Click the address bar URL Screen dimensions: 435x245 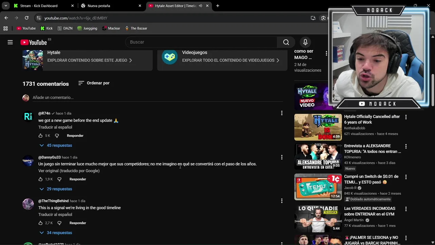tap(76, 18)
